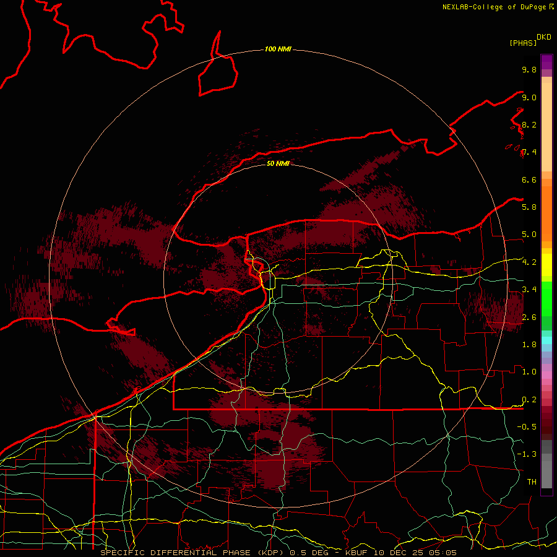Select the -1.3 legend value
The image size is (557, 557).
[x=527, y=454]
